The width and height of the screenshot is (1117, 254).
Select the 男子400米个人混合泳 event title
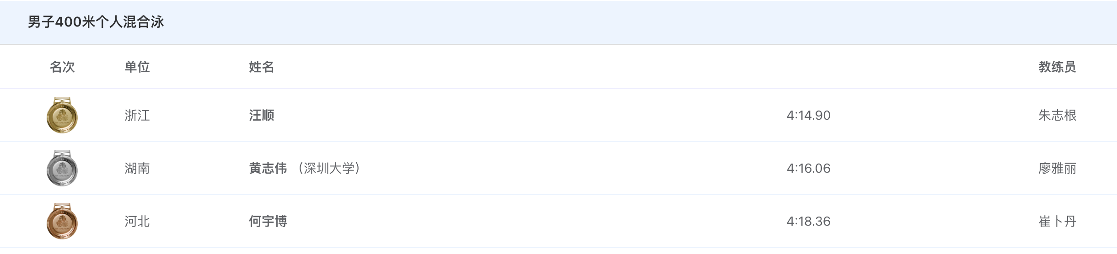click(96, 22)
